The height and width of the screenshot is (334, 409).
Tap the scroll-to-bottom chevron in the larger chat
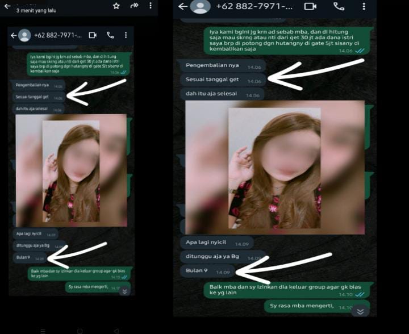(x=360, y=311)
